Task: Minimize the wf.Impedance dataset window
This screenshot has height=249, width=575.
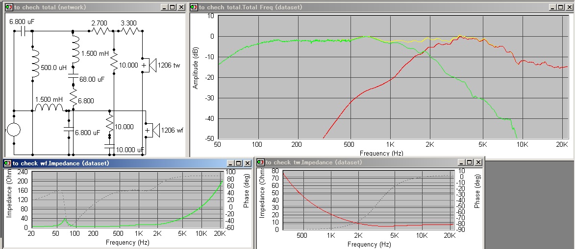Action: pyautogui.click(x=231, y=163)
